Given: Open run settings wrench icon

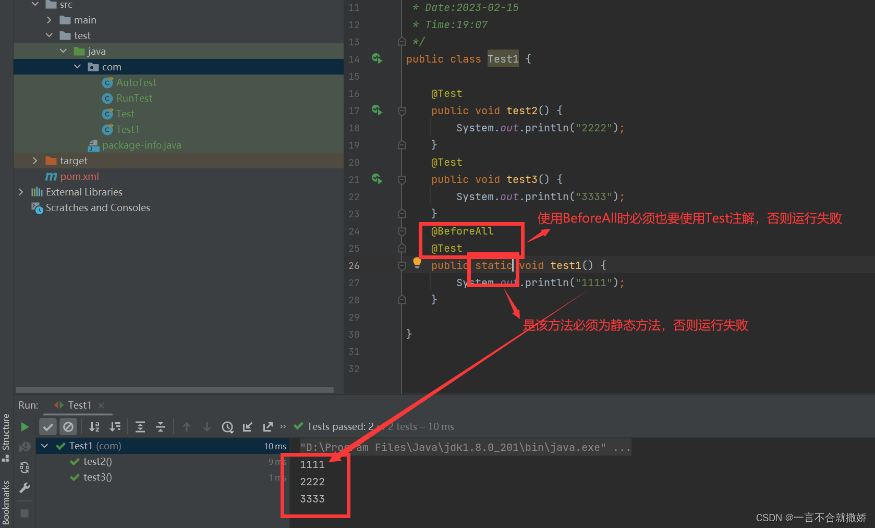Looking at the screenshot, I should (x=25, y=488).
